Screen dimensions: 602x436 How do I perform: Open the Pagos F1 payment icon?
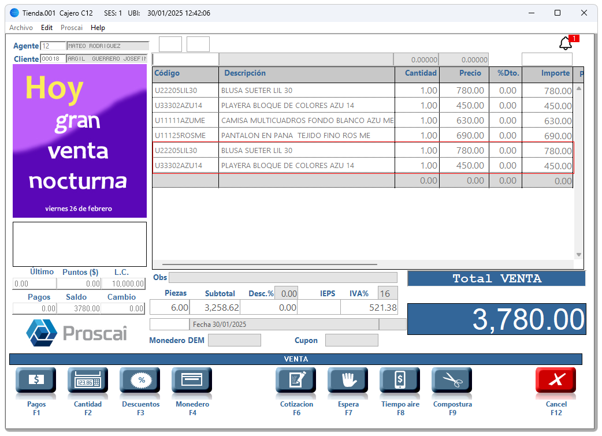[x=36, y=381]
